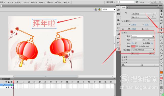Open the Info panel icon in dock
Viewport: 164px width, 96px height.
118,24
